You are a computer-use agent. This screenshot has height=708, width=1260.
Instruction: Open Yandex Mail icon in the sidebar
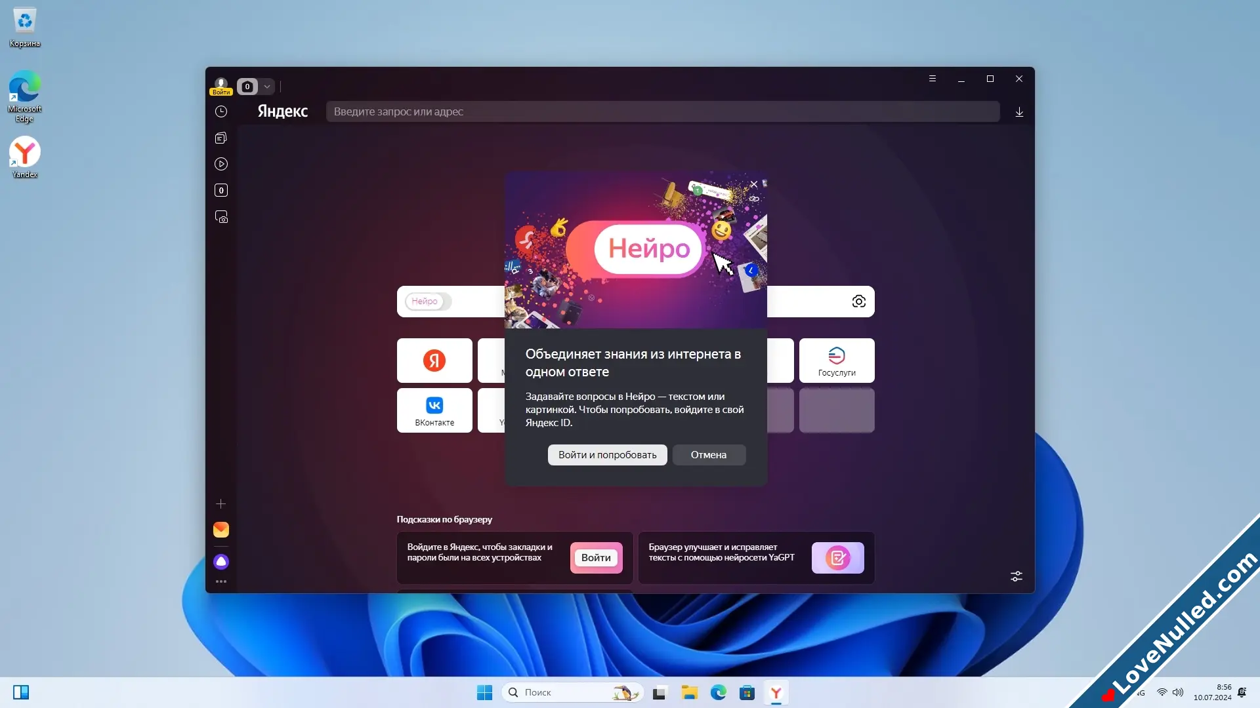point(221,530)
